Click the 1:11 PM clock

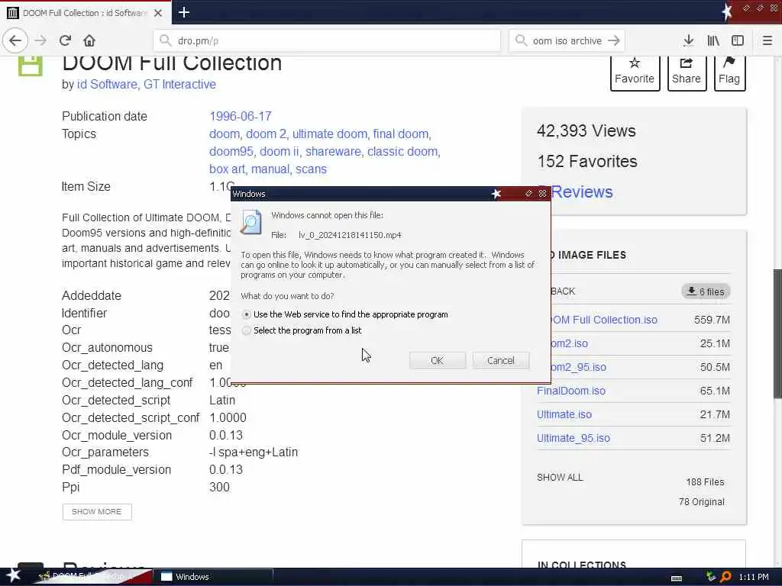point(754,577)
